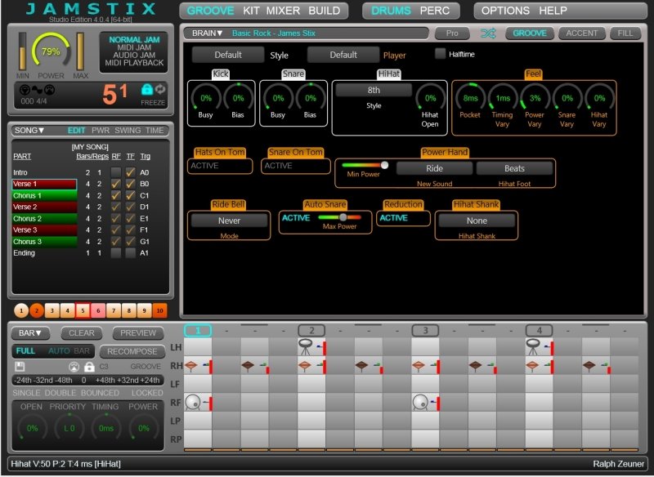Screen dimensions: 654x477
Task: Select the dark hihat hit after beat 2
Action: coord(369,366)
